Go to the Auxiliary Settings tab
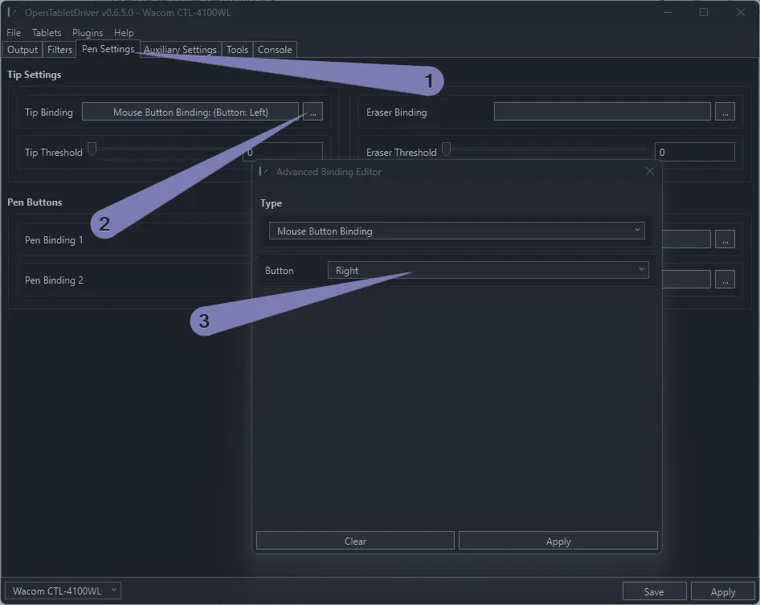The height and width of the screenshot is (605, 760). pyautogui.click(x=180, y=50)
